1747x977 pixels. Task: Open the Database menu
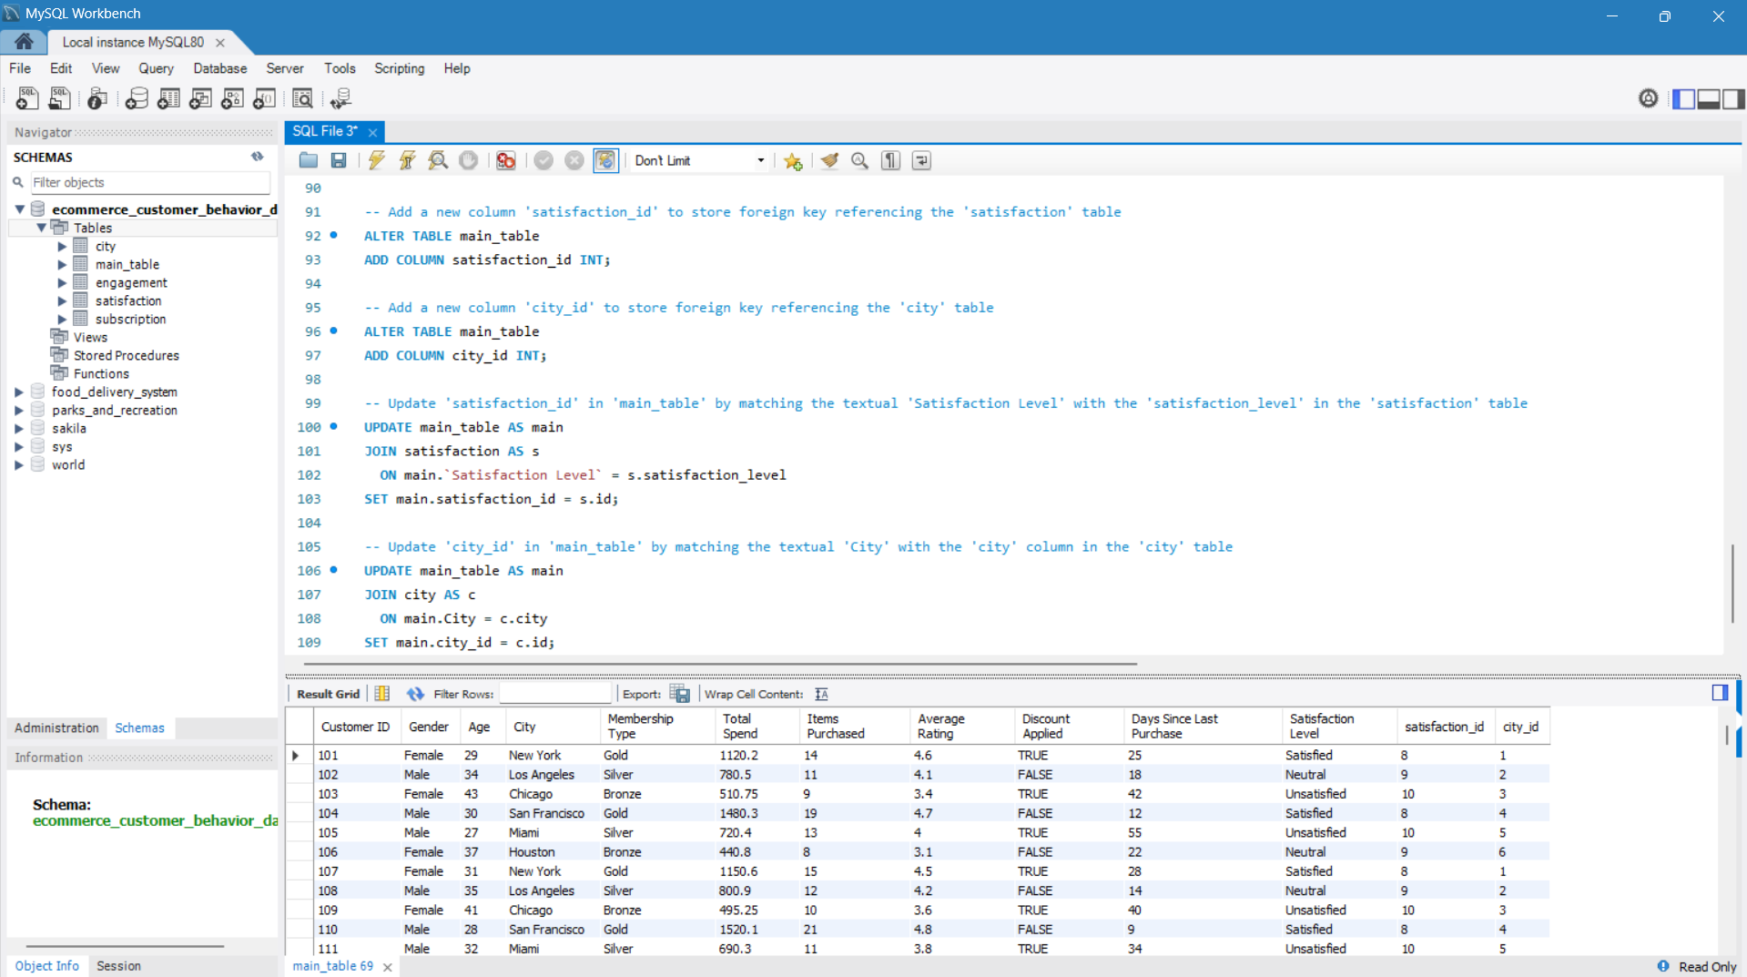219,68
